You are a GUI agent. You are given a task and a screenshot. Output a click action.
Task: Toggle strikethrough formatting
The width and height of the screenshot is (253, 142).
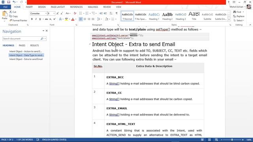point(47,19)
